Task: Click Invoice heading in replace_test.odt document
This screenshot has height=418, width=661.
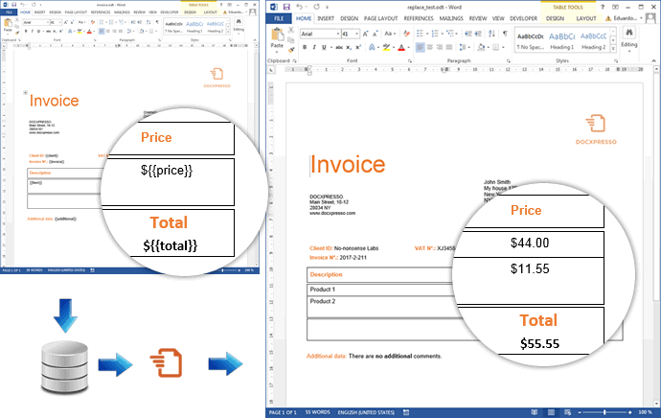Action: click(x=348, y=164)
